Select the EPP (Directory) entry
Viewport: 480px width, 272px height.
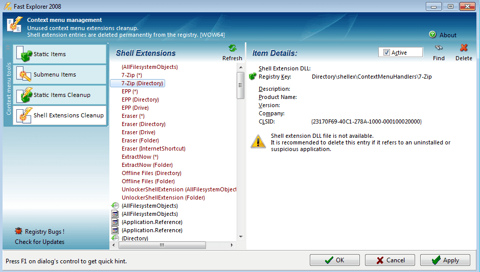[140, 100]
